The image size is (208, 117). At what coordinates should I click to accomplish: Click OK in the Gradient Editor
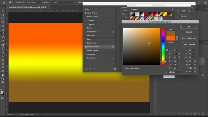(183, 11)
